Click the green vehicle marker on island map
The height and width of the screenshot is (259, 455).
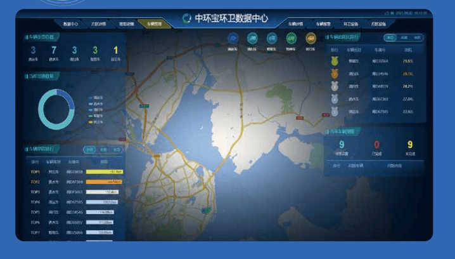pyautogui.click(x=207, y=210)
